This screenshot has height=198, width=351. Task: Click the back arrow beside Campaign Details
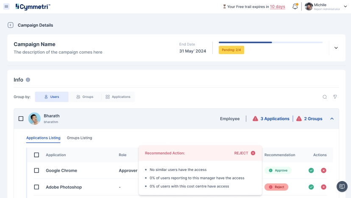[11, 25]
